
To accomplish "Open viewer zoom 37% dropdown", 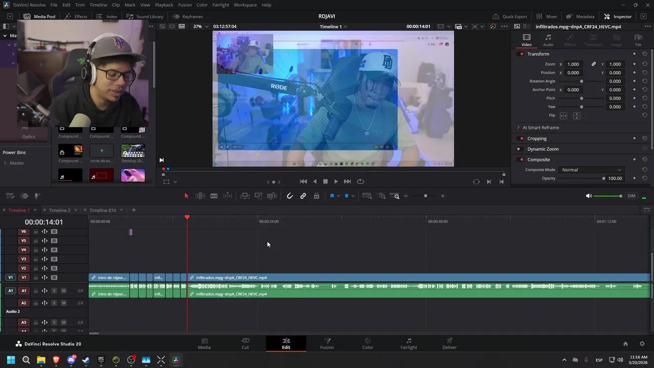I will (200, 26).
